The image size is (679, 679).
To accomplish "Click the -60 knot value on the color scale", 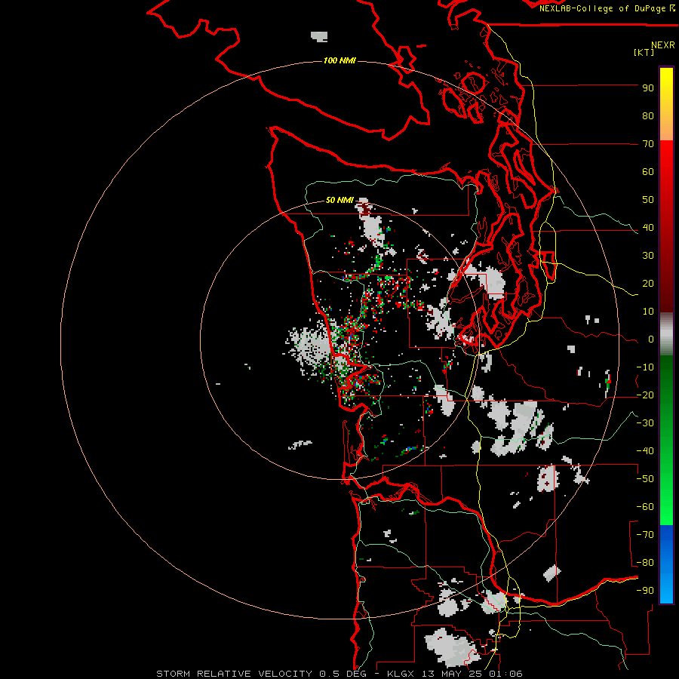I will pyautogui.click(x=645, y=507).
